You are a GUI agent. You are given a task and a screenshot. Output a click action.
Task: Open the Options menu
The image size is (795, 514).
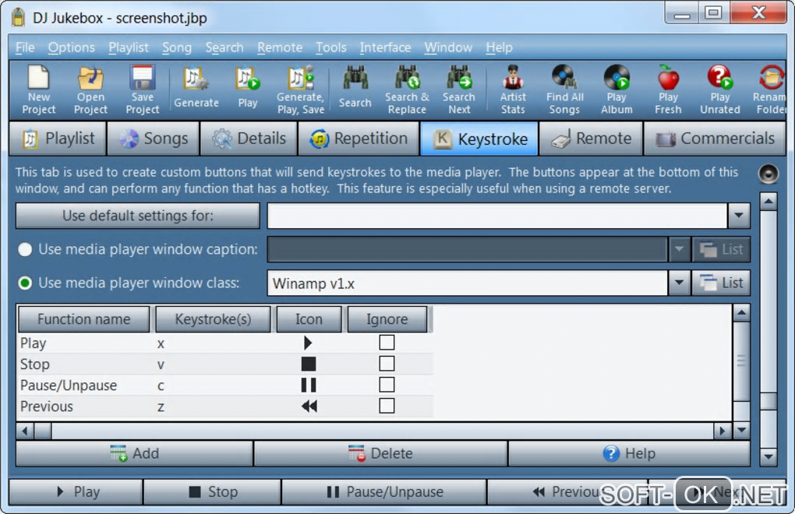click(x=72, y=47)
